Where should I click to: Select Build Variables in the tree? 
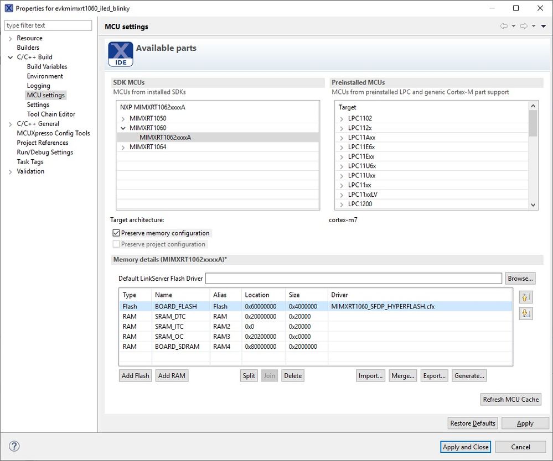point(47,66)
